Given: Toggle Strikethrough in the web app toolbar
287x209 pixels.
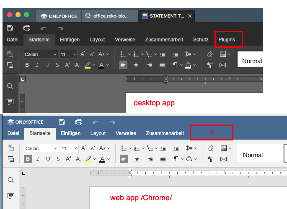Looking at the screenshot, I should point(57,159).
